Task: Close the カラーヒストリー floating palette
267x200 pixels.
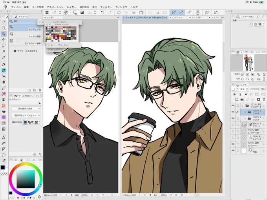Action: [x=50, y=25]
